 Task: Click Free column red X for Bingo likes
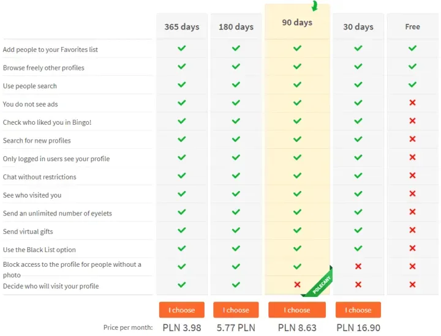click(412, 121)
